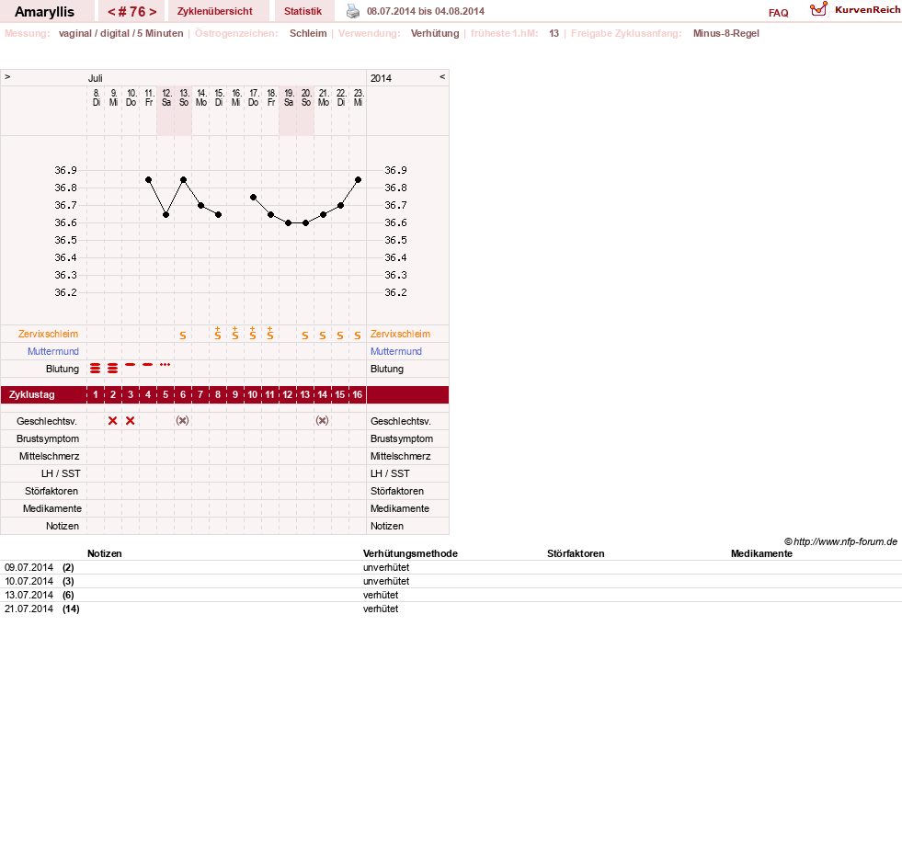902x865 pixels.
Task: Click the S+ mucus symbol on cycle day 10
Action: pyautogui.click(x=253, y=334)
